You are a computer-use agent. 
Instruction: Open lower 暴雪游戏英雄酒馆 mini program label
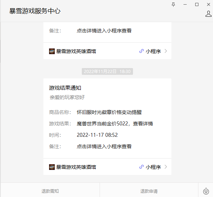pos(76,167)
